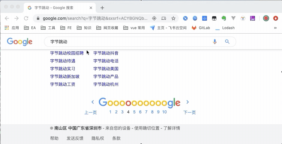The width and height of the screenshot is (282, 144).
Task: Click the red upward arrow update icon
Action: 275,18
